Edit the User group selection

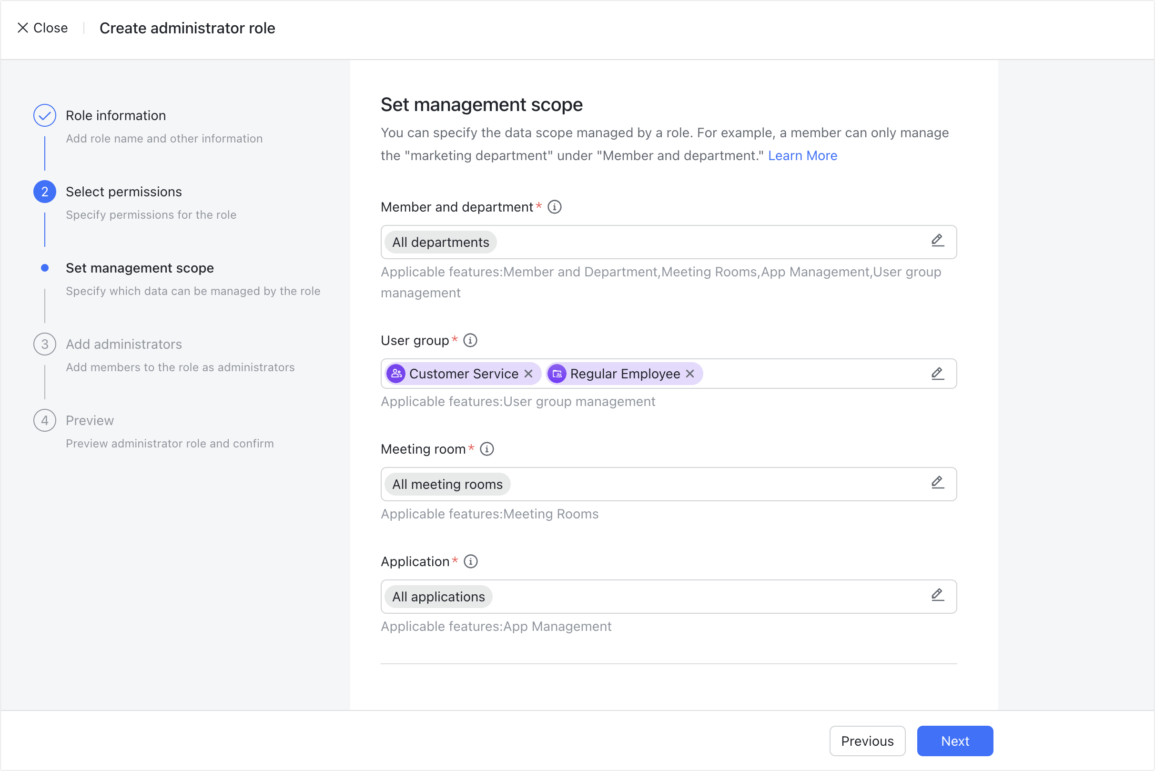(x=937, y=374)
